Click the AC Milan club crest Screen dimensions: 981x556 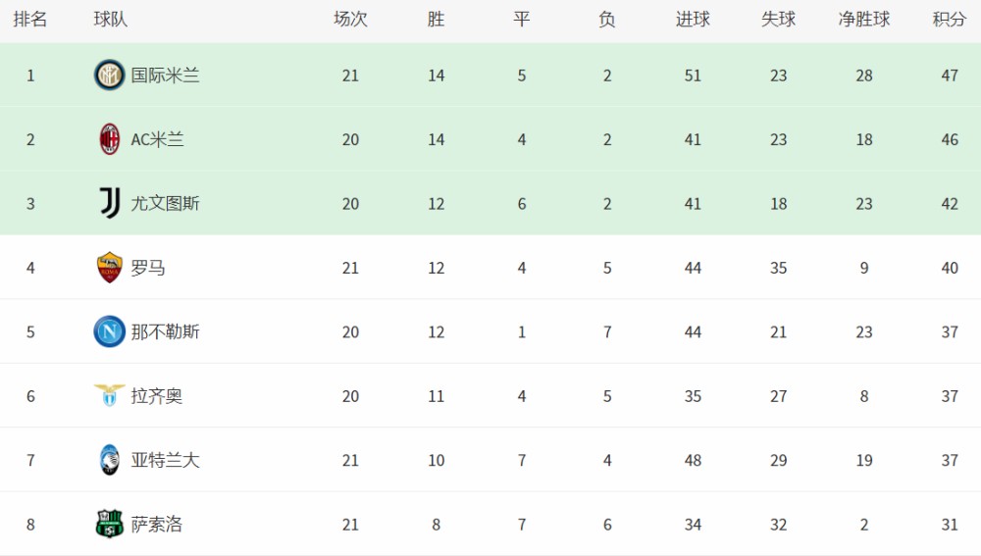(x=109, y=139)
